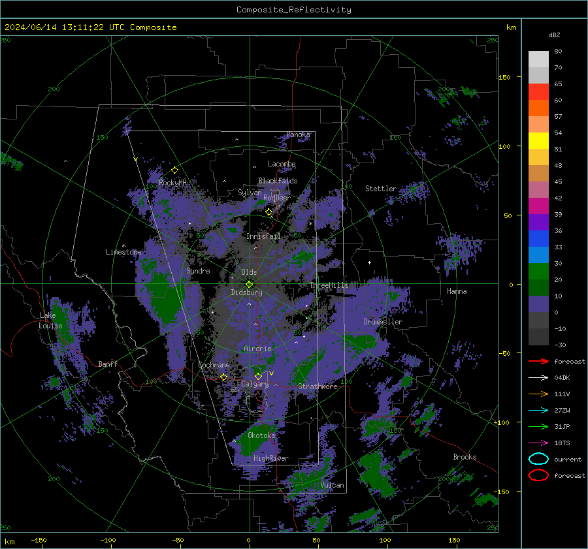Click the Sundre town label
The height and width of the screenshot is (549, 588).
click(x=198, y=270)
